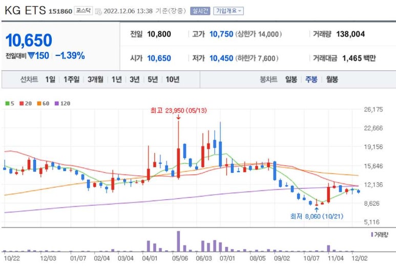Select the 3년 line chart tab

[135, 79]
